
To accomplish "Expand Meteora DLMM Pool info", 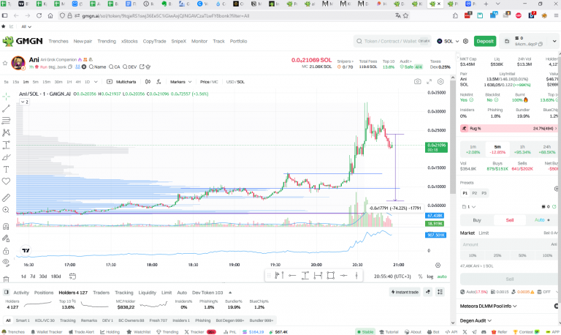I will click(x=489, y=306).
